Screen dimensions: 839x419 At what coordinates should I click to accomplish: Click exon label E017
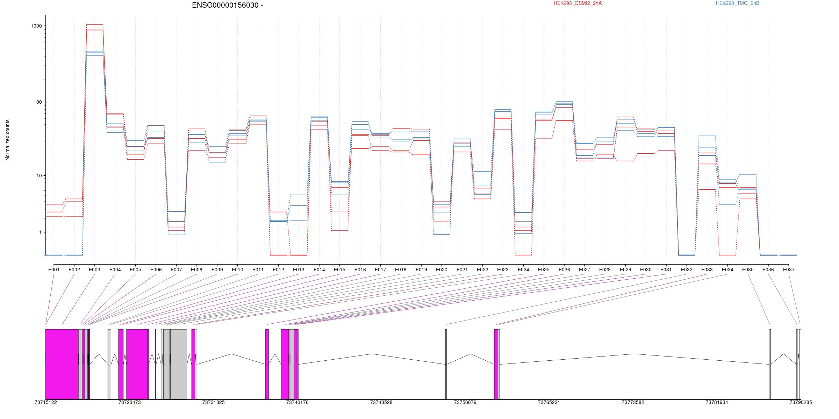(x=380, y=270)
